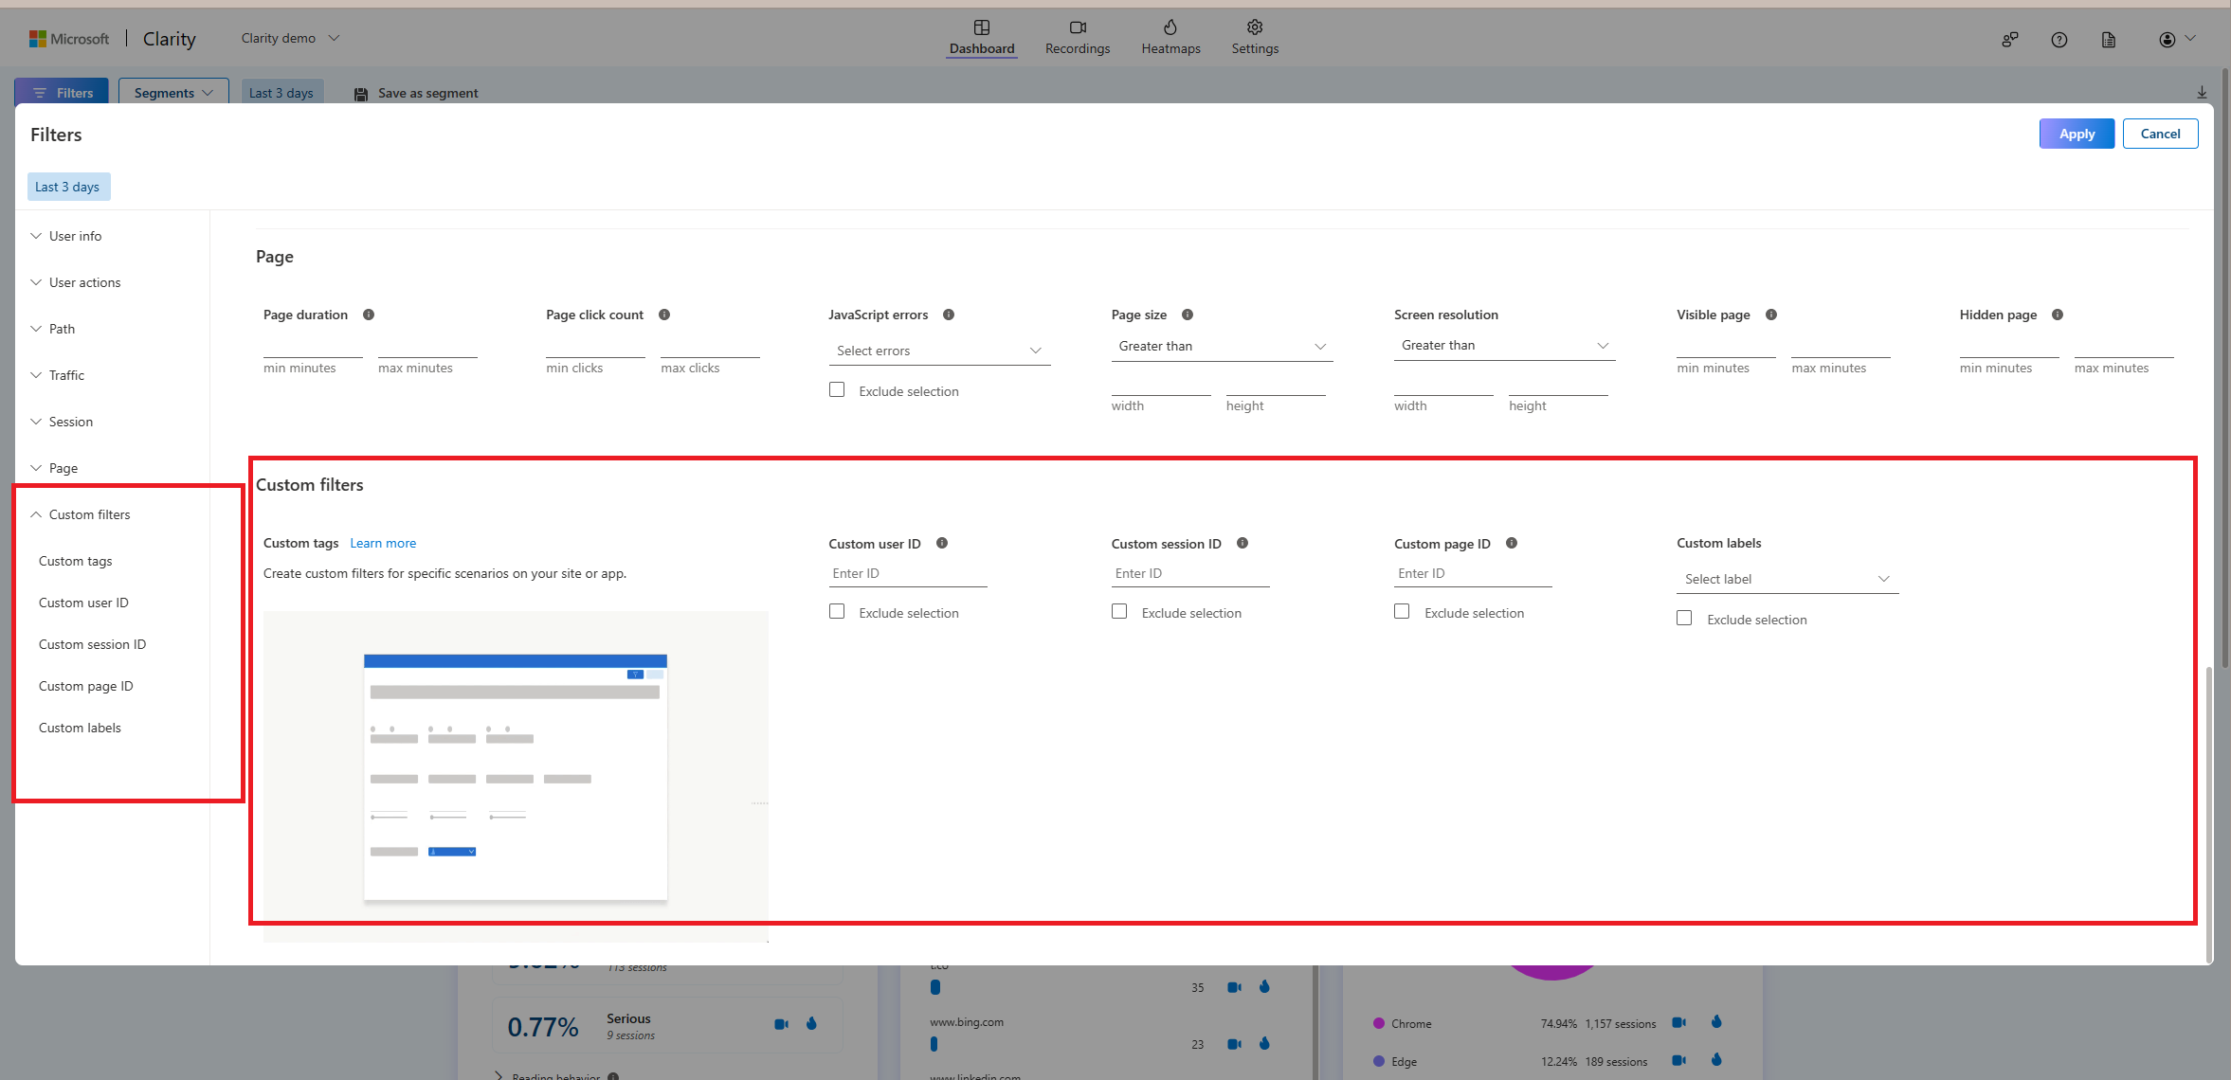Open the Select errors dropdown
Viewport: 2231px width, 1080px height.
[x=938, y=351]
